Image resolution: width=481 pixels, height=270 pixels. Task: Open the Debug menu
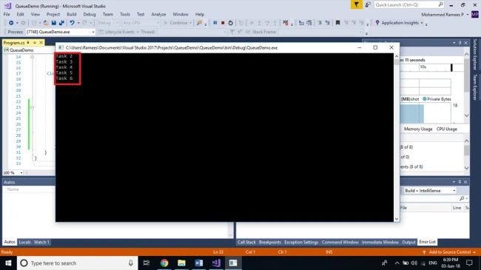tap(90, 14)
